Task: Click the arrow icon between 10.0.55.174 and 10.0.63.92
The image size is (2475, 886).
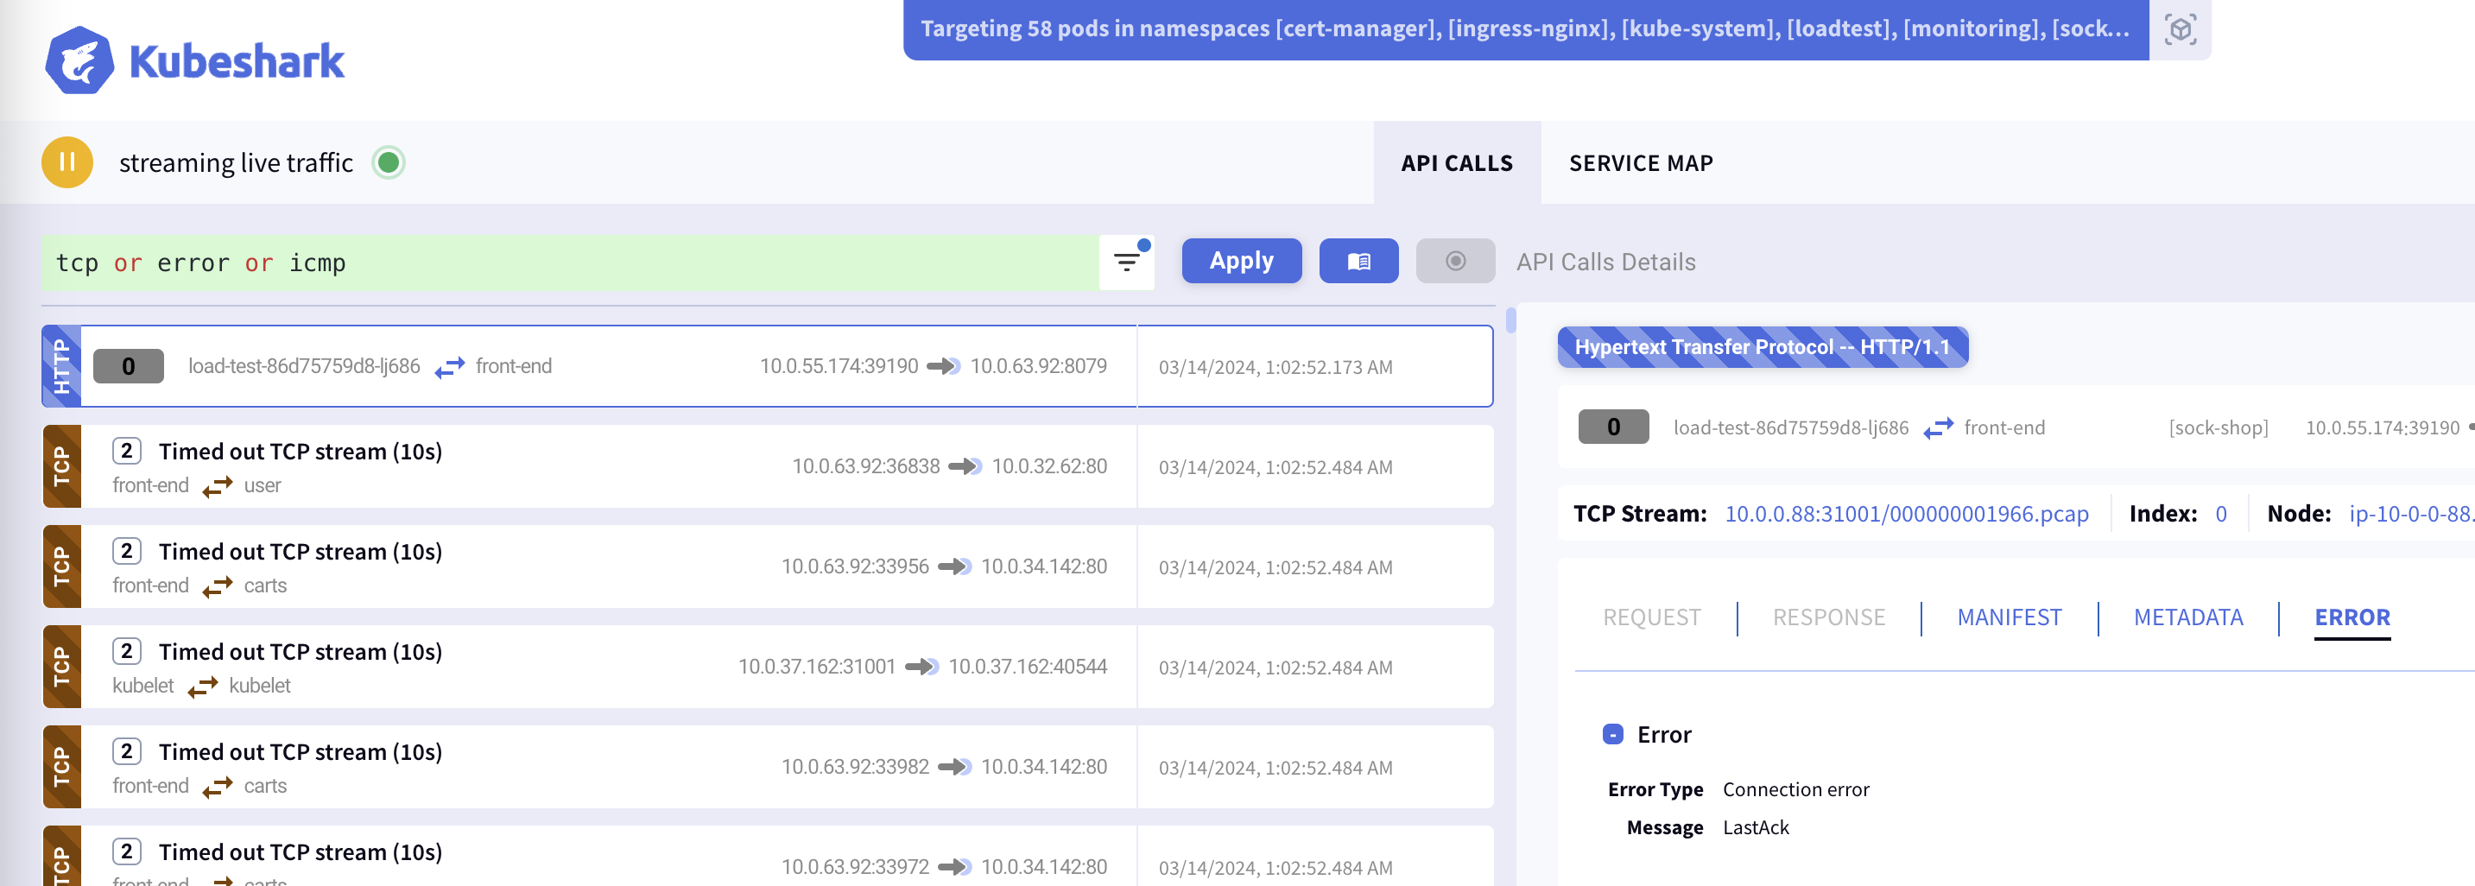Action: tap(945, 365)
